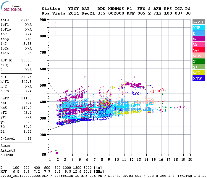This screenshot has width=207, height=178.
Task: Click the AXN value 713
Action: (157, 13)
